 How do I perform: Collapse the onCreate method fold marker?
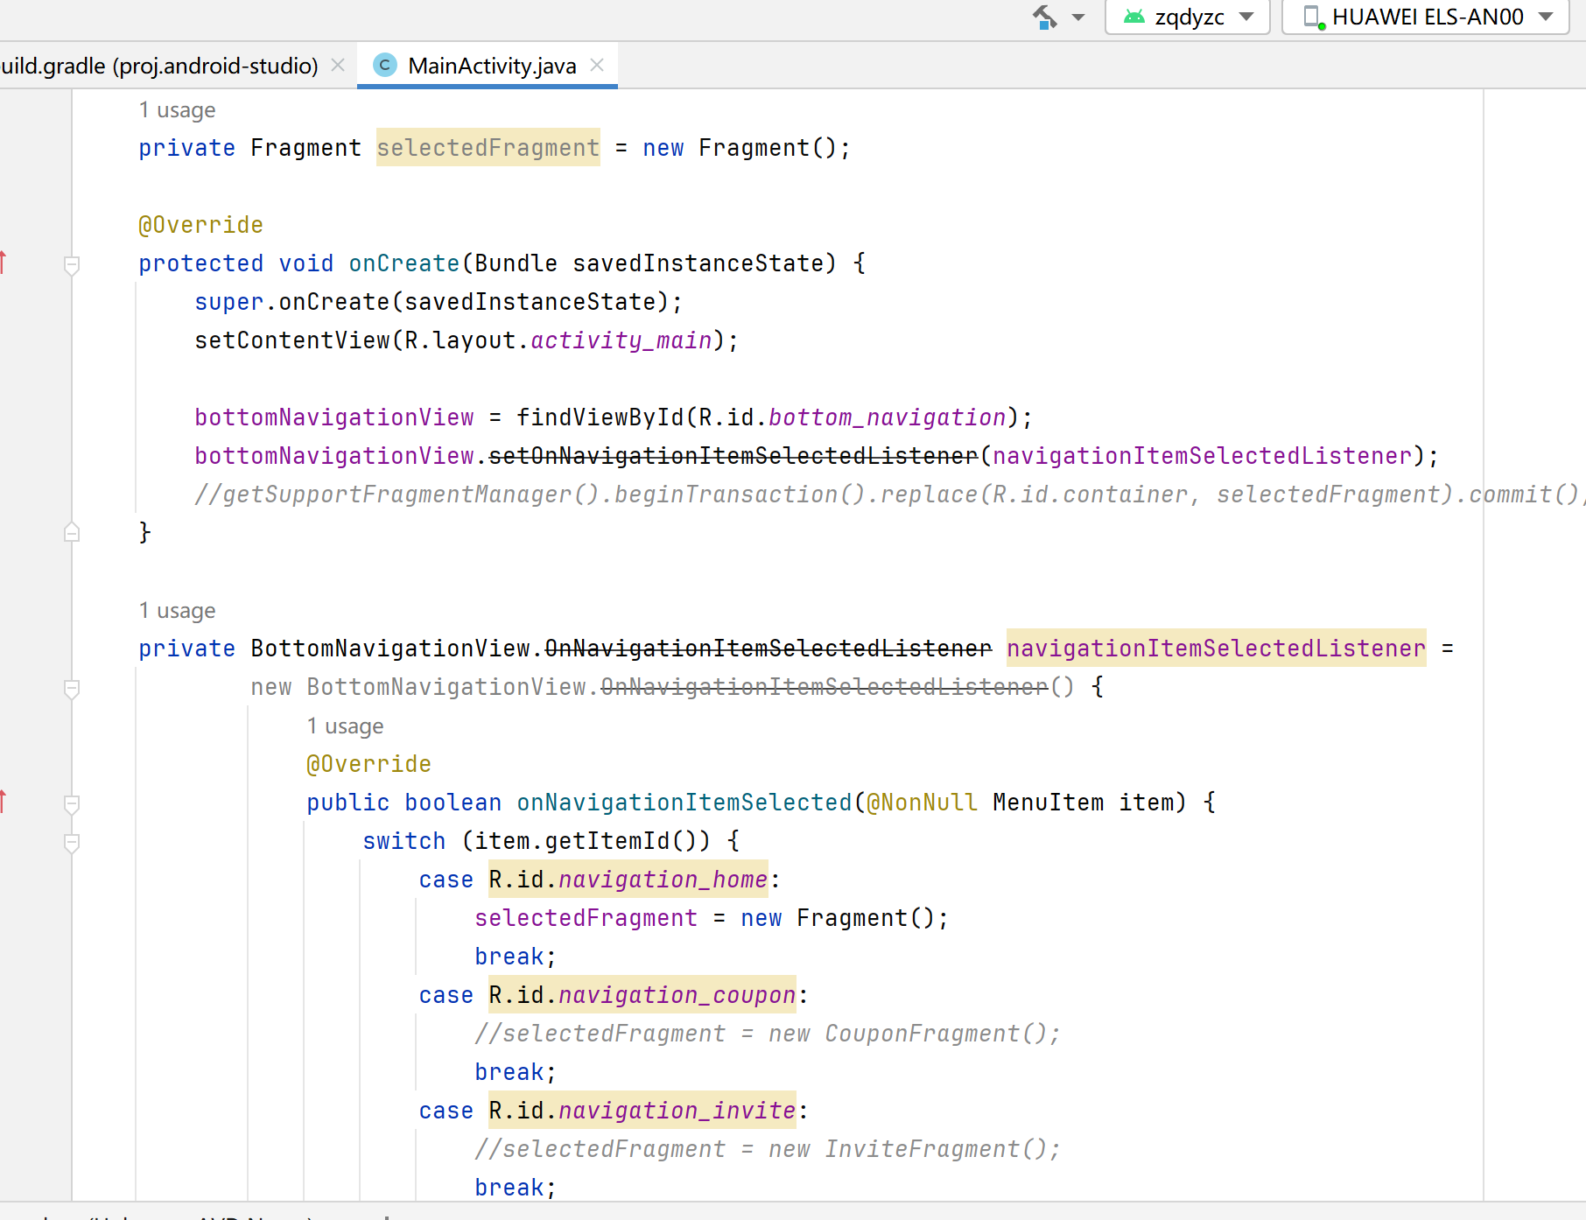coord(72,263)
